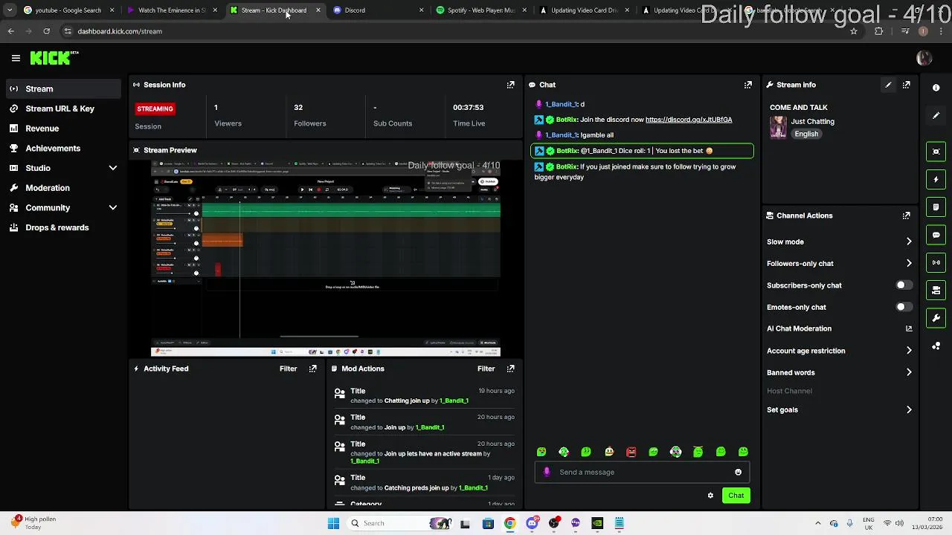Open NVIDIA app from taskbar
The height and width of the screenshot is (535, 952).
(x=597, y=523)
